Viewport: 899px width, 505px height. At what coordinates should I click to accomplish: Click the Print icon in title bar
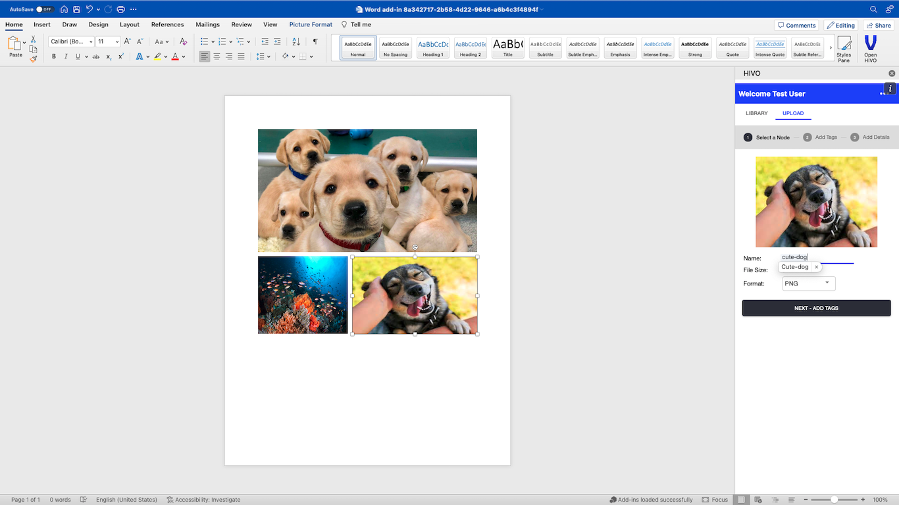[x=120, y=9]
